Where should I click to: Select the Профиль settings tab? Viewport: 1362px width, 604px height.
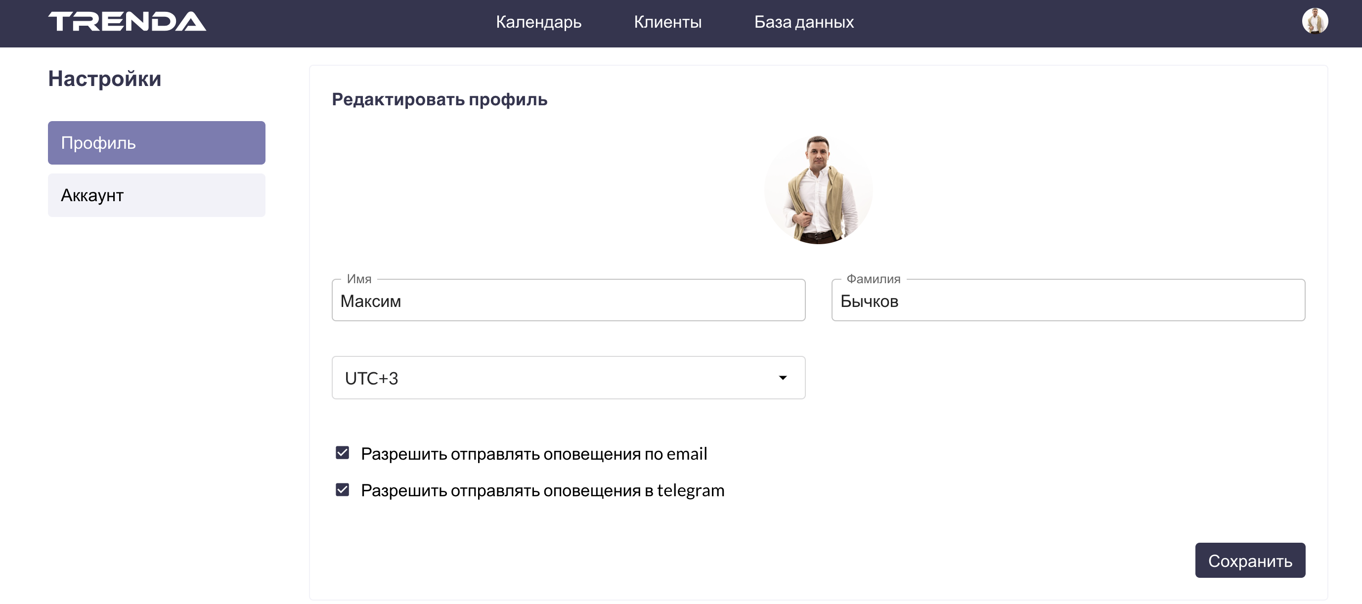tap(157, 143)
